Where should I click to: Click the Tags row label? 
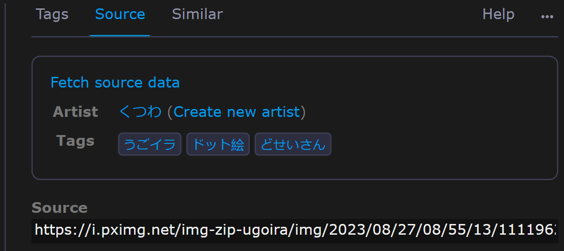tap(75, 141)
